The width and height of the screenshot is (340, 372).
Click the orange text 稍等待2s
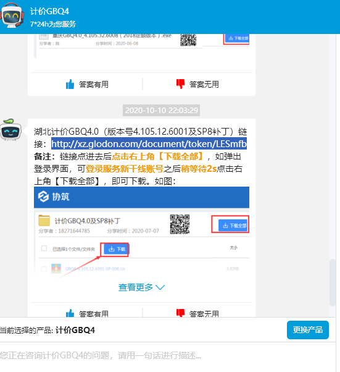pos(199,169)
